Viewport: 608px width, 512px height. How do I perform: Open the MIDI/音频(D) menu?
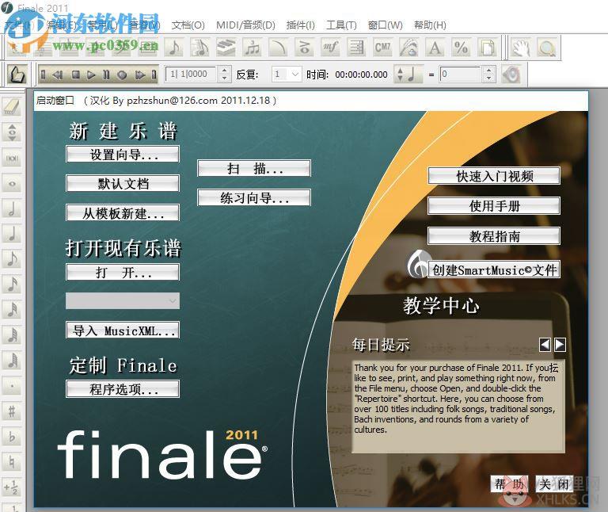coord(245,25)
